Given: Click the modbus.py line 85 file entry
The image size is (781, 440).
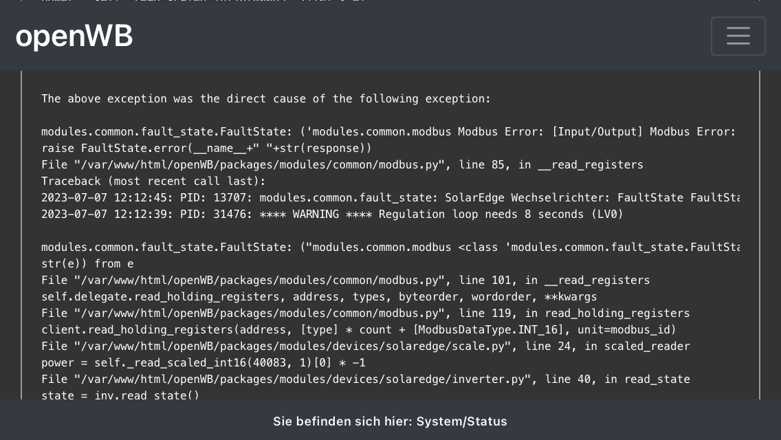Looking at the screenshot, I should point(342,165).
